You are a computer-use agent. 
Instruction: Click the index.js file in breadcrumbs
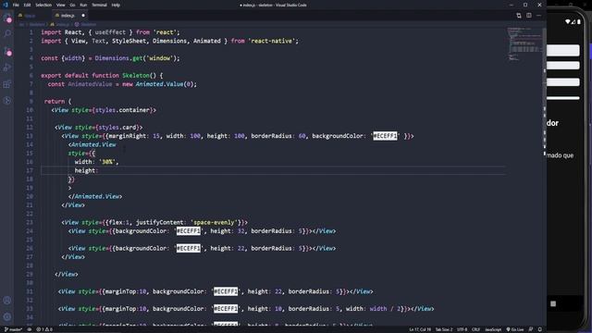[60, 24]
